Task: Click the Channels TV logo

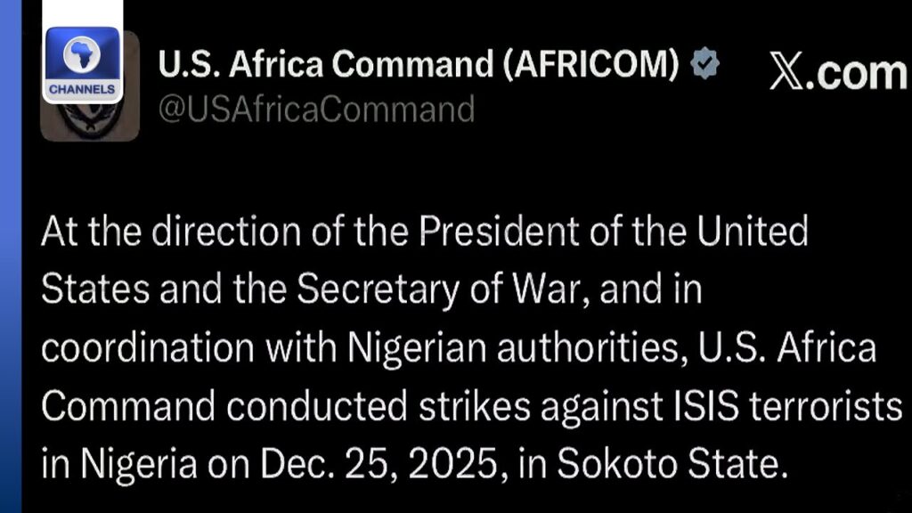Action: (x=82, y=62)
